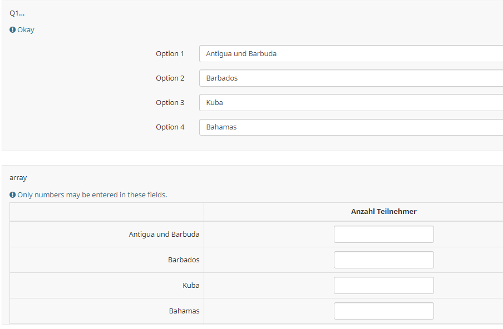Click the "Kuba" row label in array table
The width and height of the screenshot is (503, 329).
pos(191,286)
